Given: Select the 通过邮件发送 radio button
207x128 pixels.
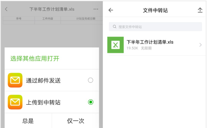Looking at the screenshot, I should point(90,80).
